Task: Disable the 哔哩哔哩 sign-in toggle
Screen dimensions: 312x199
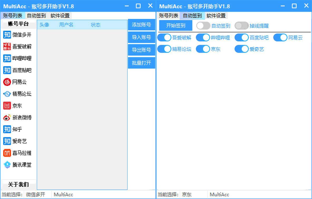Action: tap(203, 38)
